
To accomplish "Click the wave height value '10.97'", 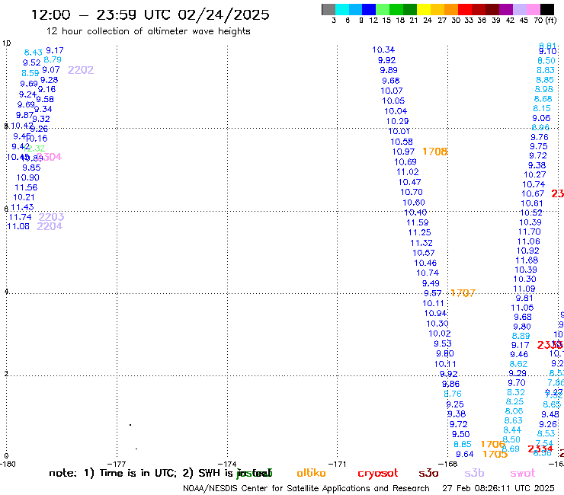I will click(x=403, y=152).
